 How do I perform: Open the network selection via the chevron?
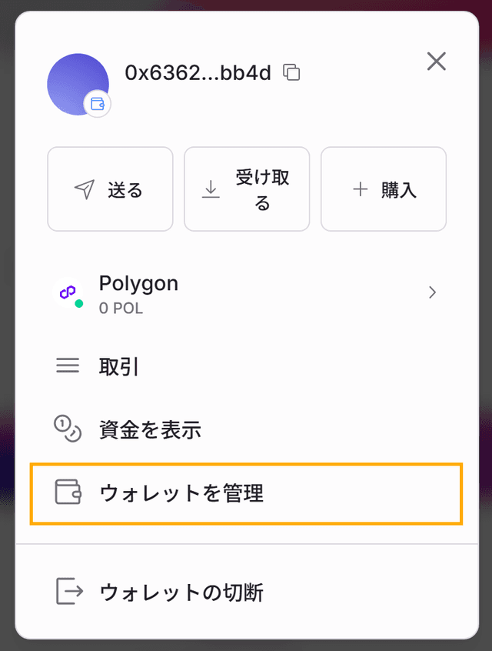click(432, 292)
